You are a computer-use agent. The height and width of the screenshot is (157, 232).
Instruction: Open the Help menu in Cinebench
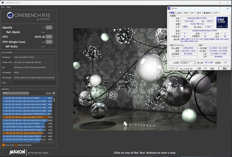coord(8,7)
